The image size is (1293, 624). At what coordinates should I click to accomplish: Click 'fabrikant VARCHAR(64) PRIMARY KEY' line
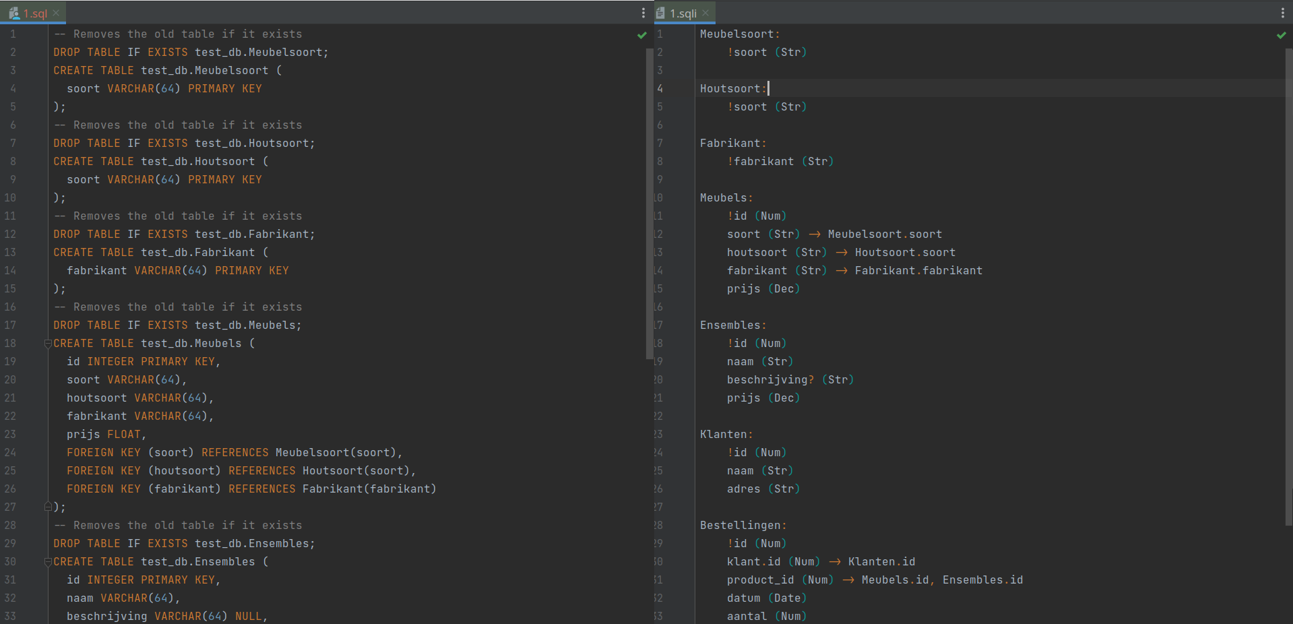point(178,270)
